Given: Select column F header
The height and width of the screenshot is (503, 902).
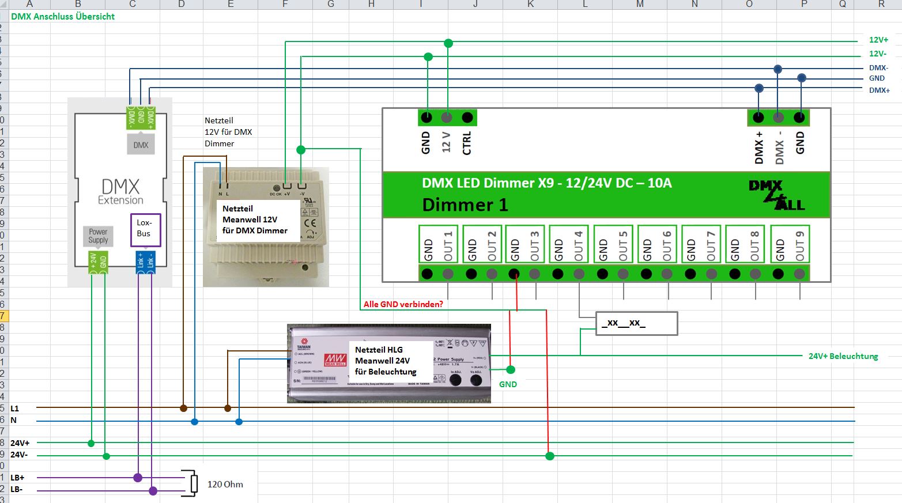Looking at the screenshot, I should coord(285,4).
